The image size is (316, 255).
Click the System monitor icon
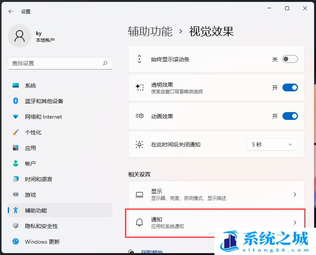(16, 85)
